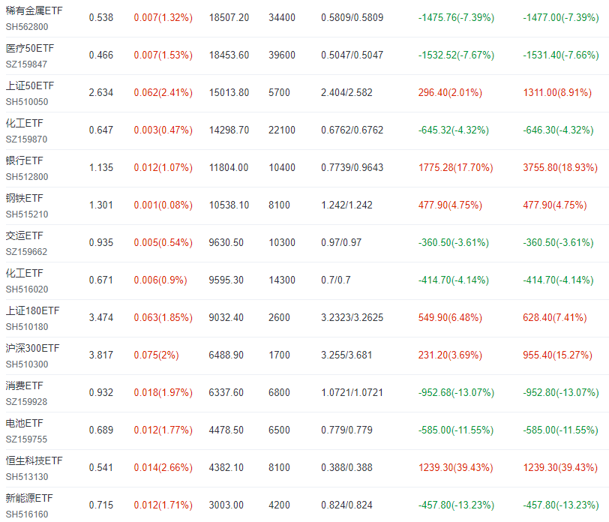Click the price 2.634 for 上证50ETF

[101, 92]
